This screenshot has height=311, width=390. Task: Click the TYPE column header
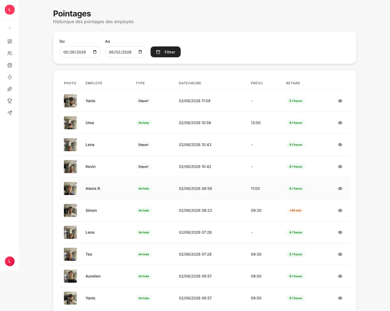(140, 83)
